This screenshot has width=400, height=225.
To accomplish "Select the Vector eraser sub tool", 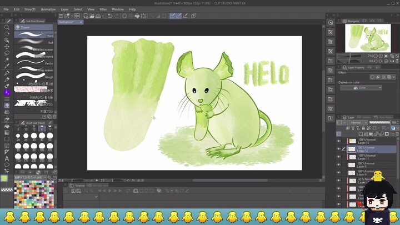I will pos(34,63).
